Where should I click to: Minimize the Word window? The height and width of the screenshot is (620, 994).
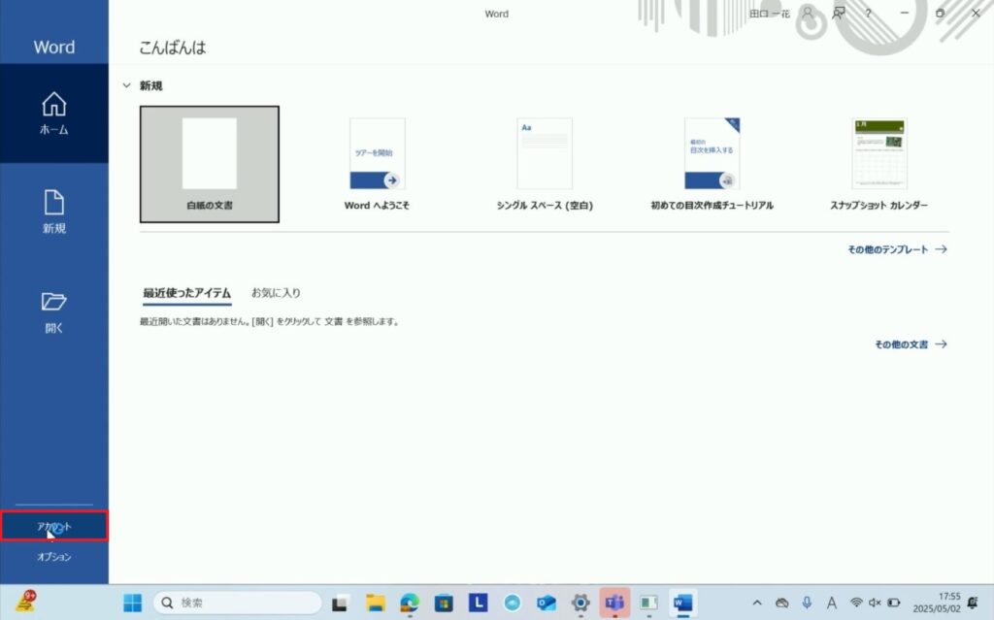point(905,13)
